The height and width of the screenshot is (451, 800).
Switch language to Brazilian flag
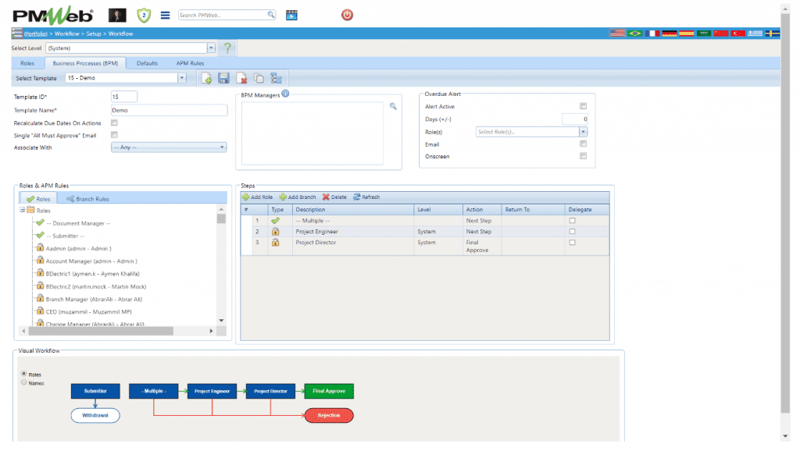(634, 33)
